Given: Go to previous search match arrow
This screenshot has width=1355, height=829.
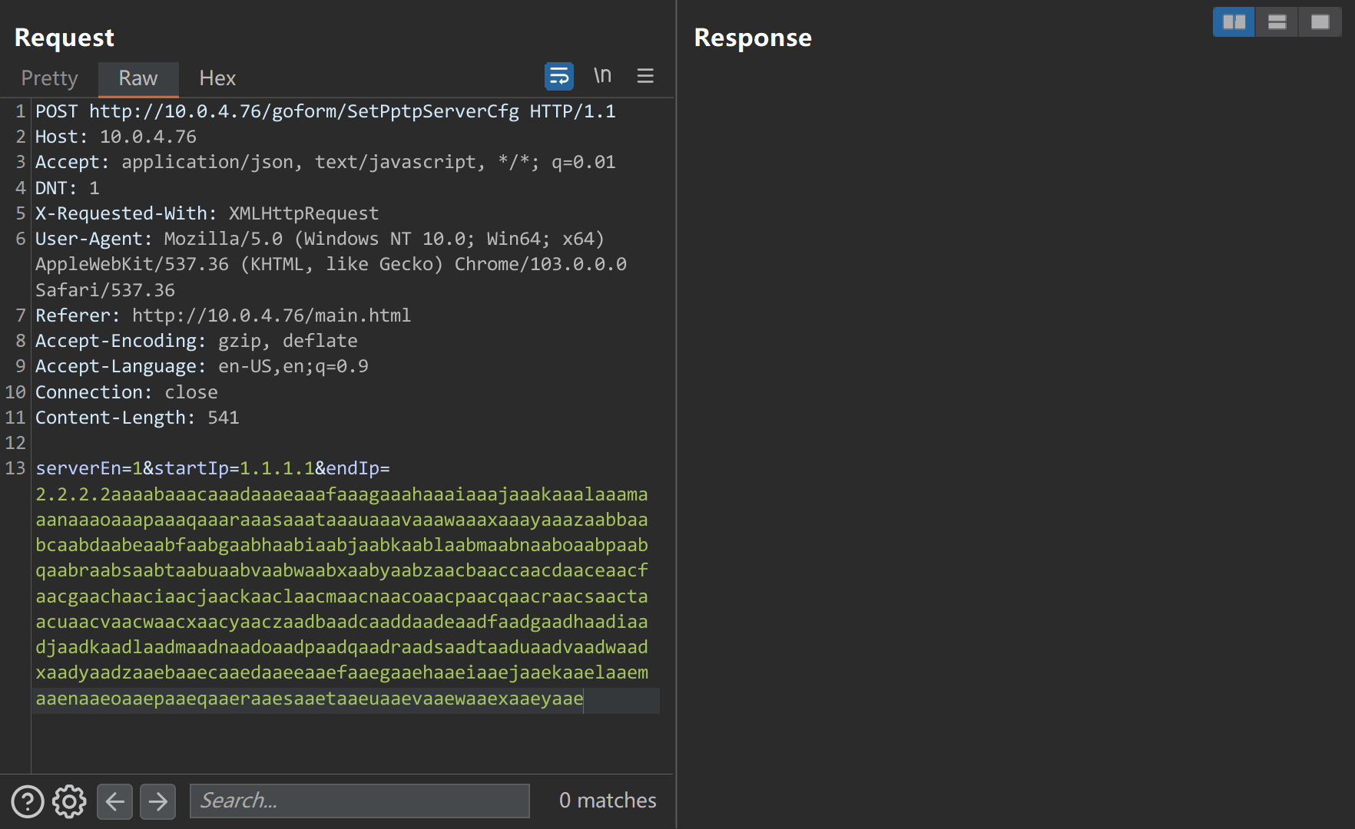Looking at the screenshot, I should 115,801.
